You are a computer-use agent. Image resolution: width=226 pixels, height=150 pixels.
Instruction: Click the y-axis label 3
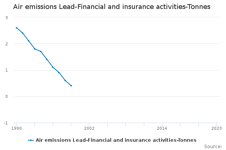[7, 18]
